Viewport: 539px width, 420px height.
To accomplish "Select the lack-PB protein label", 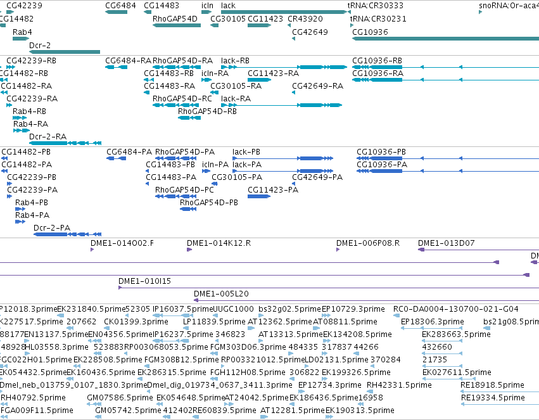I will coord(246,152).
